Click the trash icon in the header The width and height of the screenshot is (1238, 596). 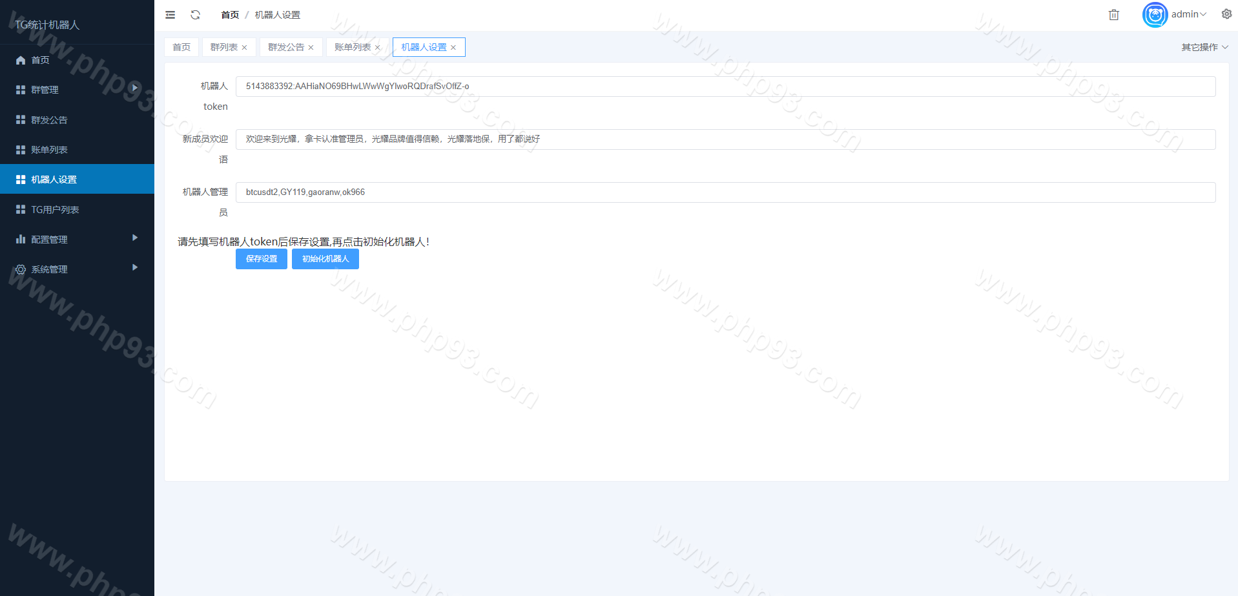point(1113,15)
